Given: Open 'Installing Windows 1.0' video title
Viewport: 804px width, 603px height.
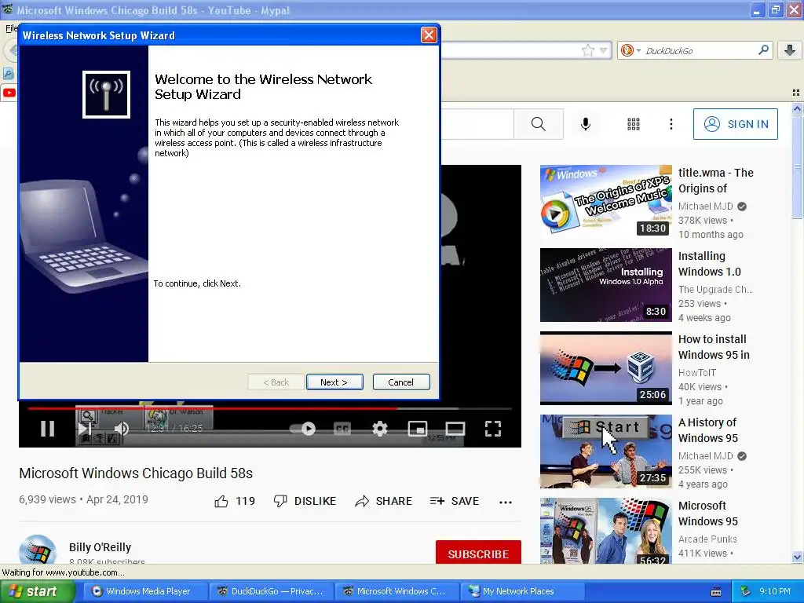Looking at the screenshot, I should coord(710,264).
